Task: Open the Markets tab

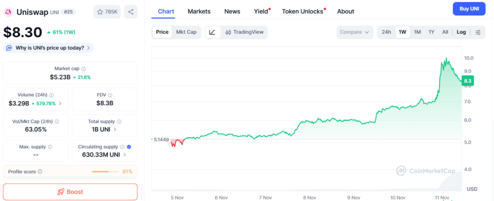Action: (x=199, y=11)
